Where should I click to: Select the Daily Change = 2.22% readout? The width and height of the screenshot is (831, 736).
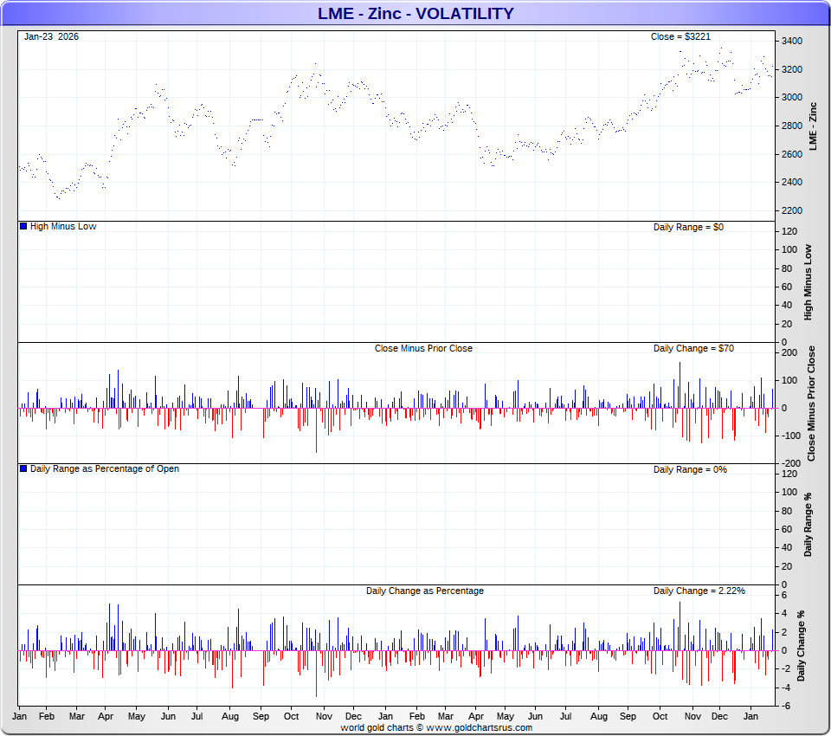pos(699,591)
